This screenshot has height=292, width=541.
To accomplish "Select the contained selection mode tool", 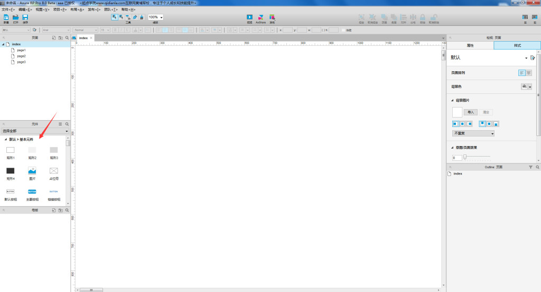I will click(121, 17).
